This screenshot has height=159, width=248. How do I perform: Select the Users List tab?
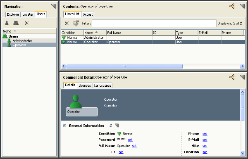[x=72, y=14]
